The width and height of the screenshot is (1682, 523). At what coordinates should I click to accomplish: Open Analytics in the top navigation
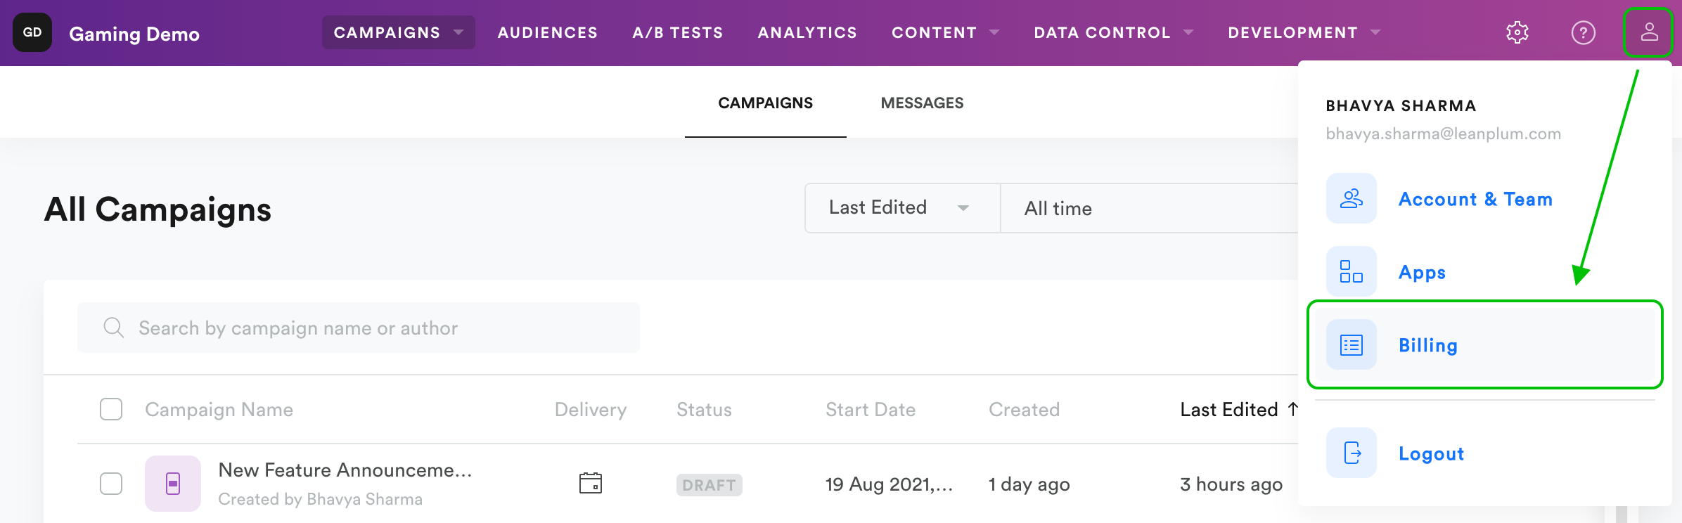pyautogui.click(x=807, y=32)
